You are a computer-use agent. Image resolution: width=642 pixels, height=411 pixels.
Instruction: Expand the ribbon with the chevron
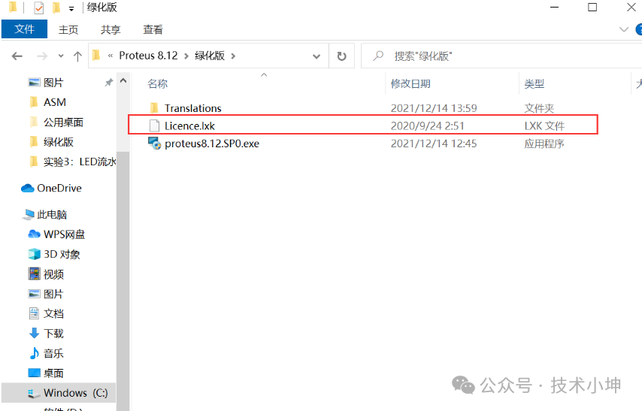623,29
